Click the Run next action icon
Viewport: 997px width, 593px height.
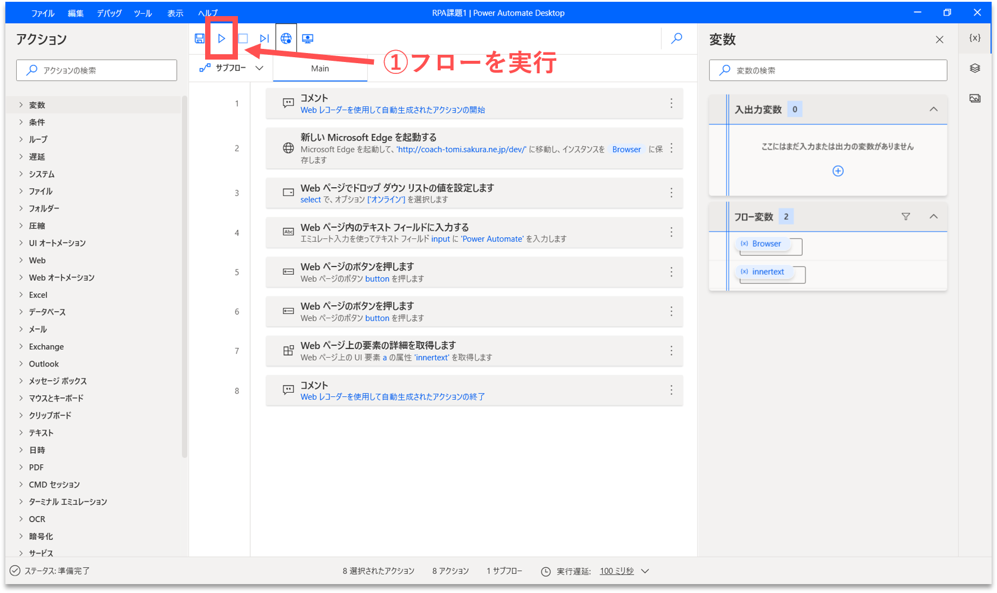coord(264,39)
